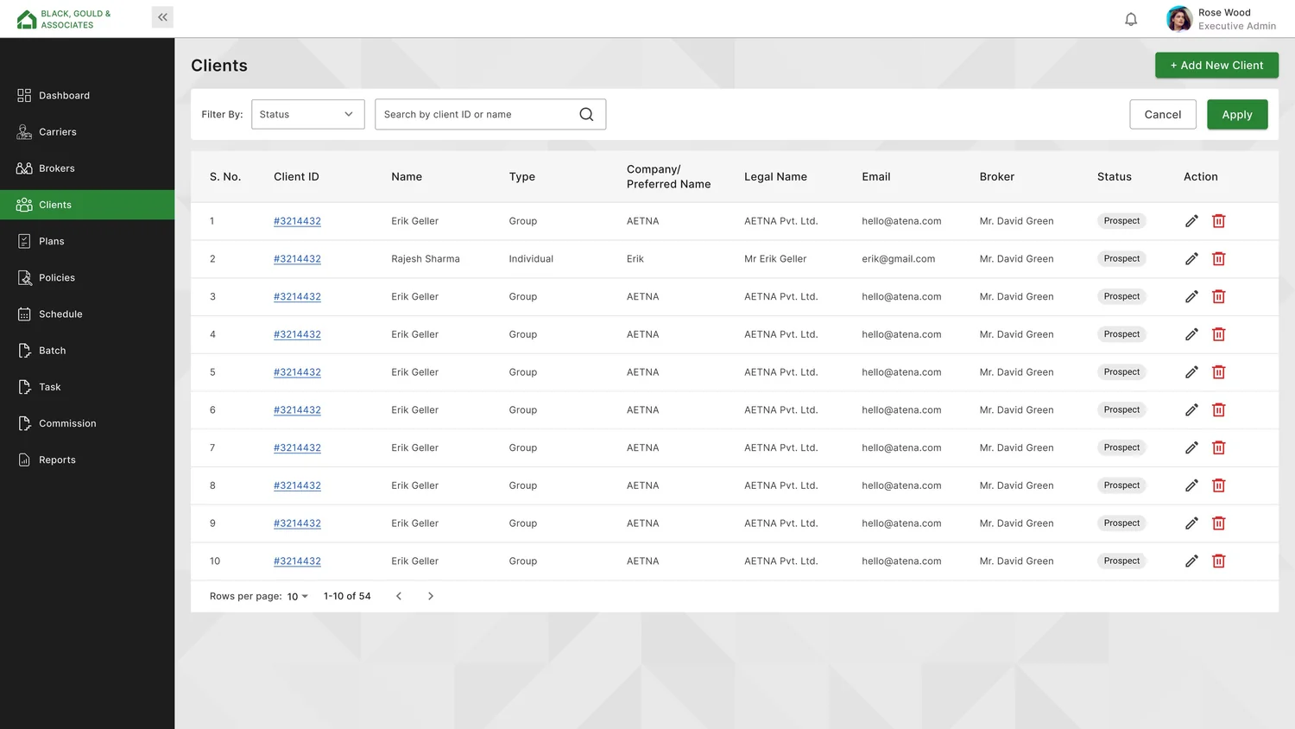Edit client in row 7
This screenshot has height=729, width=1295.
pos(1191,447)
